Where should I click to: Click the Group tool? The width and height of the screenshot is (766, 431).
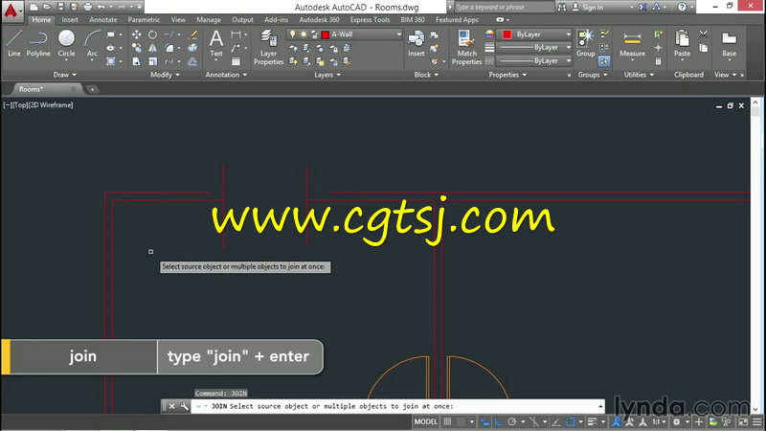(x=585, y=43)
